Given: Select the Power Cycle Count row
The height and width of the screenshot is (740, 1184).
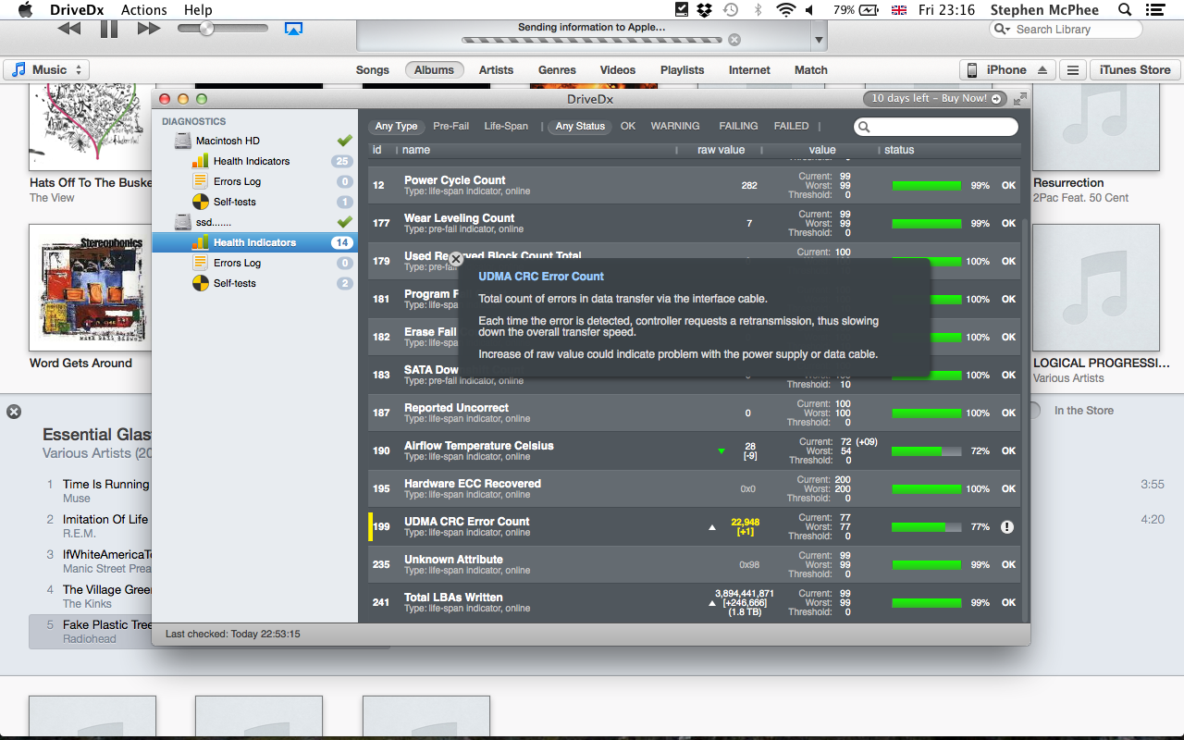Looking at the screenshot, I should point(694,185).
